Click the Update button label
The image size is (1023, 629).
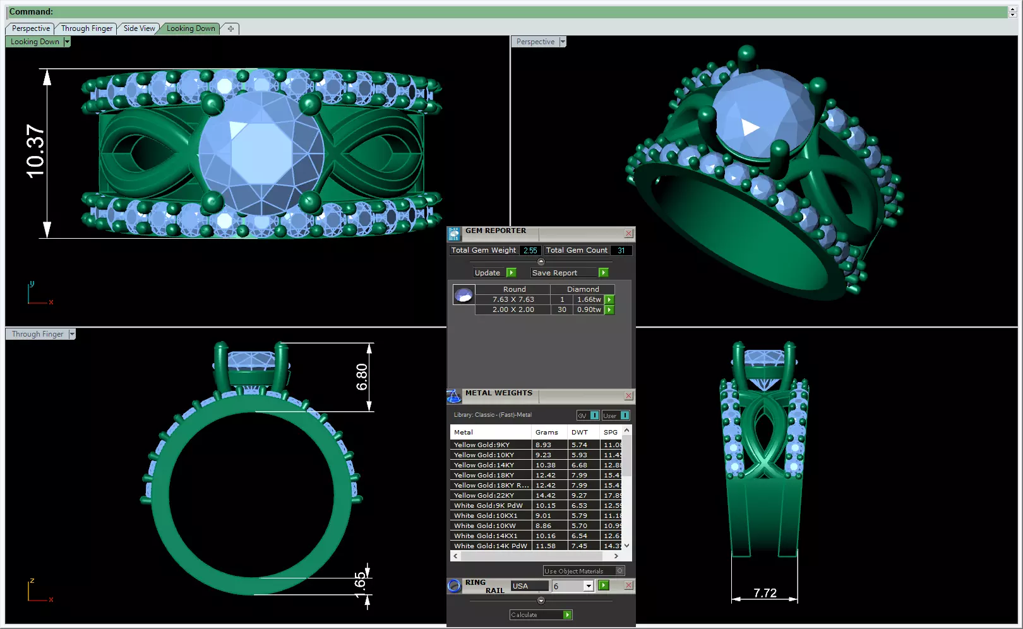[x=488, y=273]
